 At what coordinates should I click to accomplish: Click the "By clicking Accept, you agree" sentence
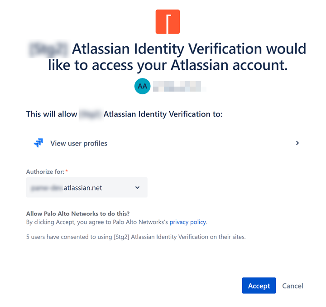pos(97,222)
